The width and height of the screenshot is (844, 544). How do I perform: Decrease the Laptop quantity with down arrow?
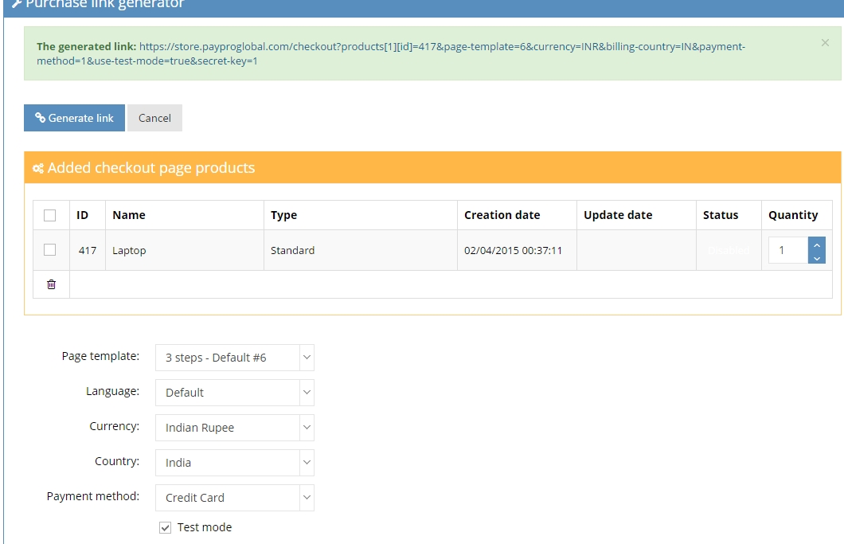coord(817,257)
